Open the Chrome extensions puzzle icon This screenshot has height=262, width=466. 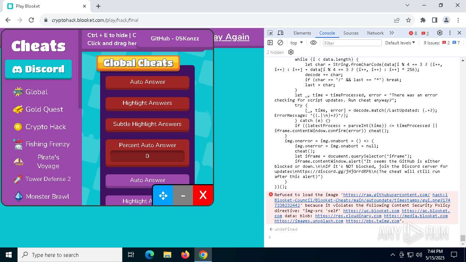point(423,20)
